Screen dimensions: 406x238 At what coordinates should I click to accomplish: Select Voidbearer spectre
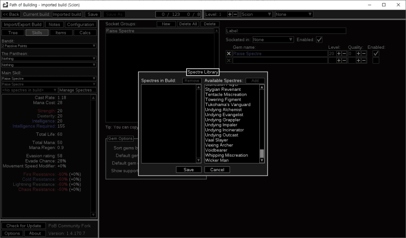pos(216,150)
